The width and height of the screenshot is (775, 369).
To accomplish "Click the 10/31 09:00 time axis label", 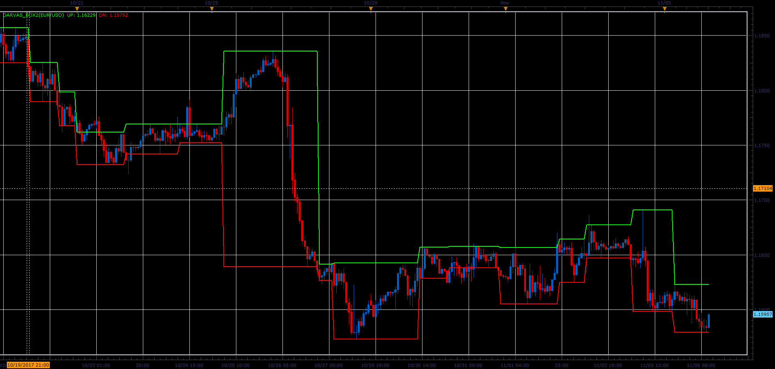I will tap(468, 365).
